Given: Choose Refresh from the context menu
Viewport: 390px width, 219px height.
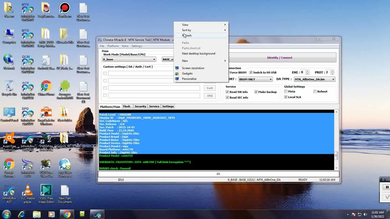Looking at the screenshot, I should (201, 36).
